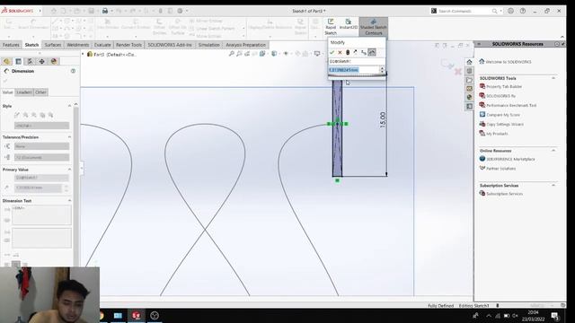Image resolution: width=575 pixels, height=323 pixels.
Task: Collapse Online Resources section
Action: [x=553, y=151]
